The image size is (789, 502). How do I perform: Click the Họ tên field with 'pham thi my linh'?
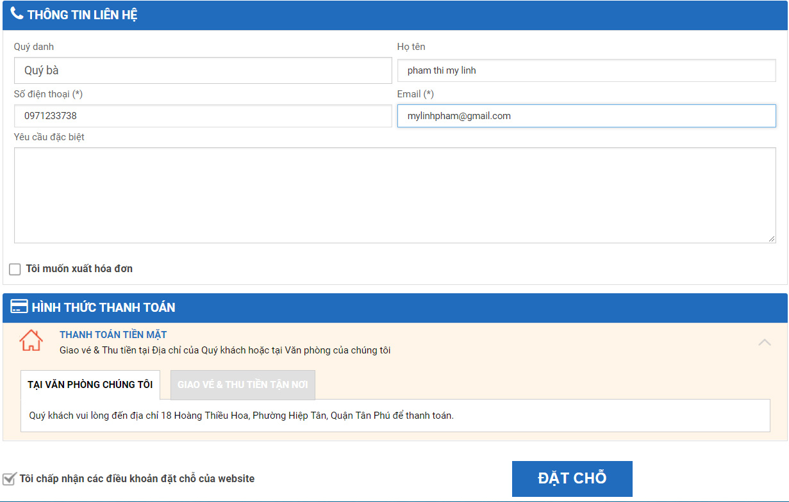tap(586, 70)
